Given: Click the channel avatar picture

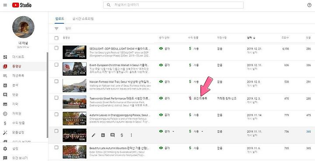Looking at the screenshot, I should point(23,27).
